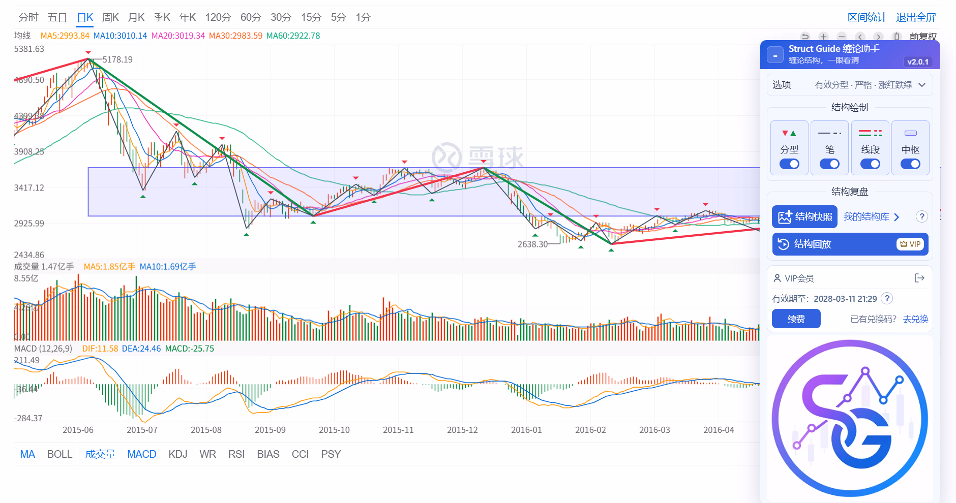Viewport: 956px width, 503px height.
Task: Open 我的结构库 with chevron arrow
Action: (x=871, y=217)
